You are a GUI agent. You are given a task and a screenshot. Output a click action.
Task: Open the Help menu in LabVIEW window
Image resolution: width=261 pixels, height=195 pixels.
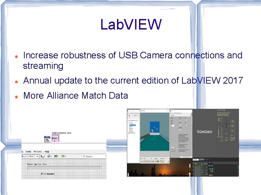47,151
